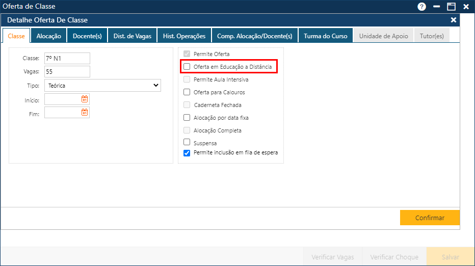Go to the Dist. de Vagas tab

click(x=133, y=36)
